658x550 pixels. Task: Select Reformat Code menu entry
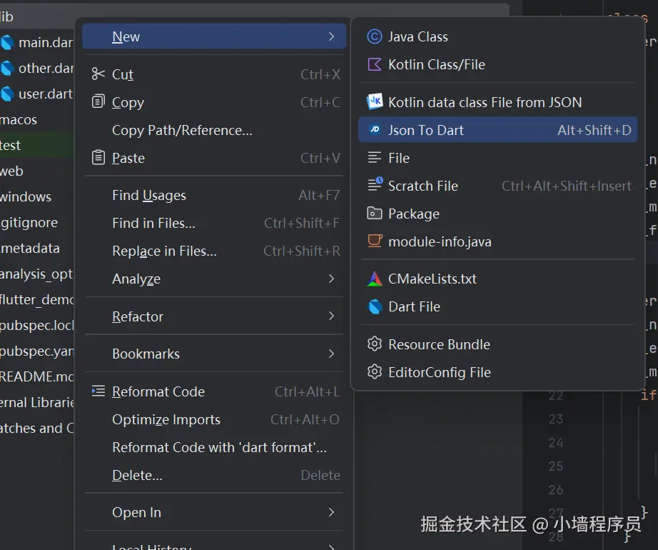tap(158, 391)
